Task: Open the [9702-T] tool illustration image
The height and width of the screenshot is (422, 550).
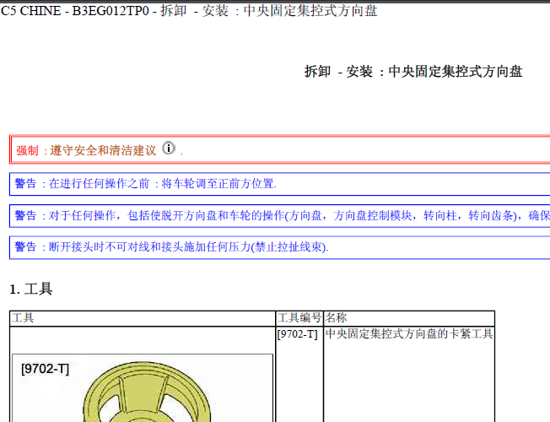Action: (143, 388)
